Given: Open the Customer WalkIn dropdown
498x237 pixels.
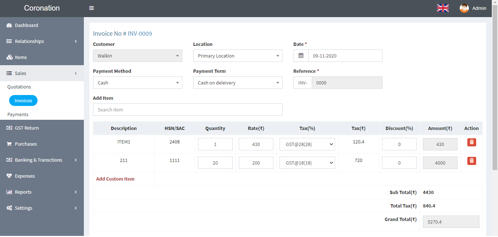Looking at the screenshot, I should tap(137, 56).
